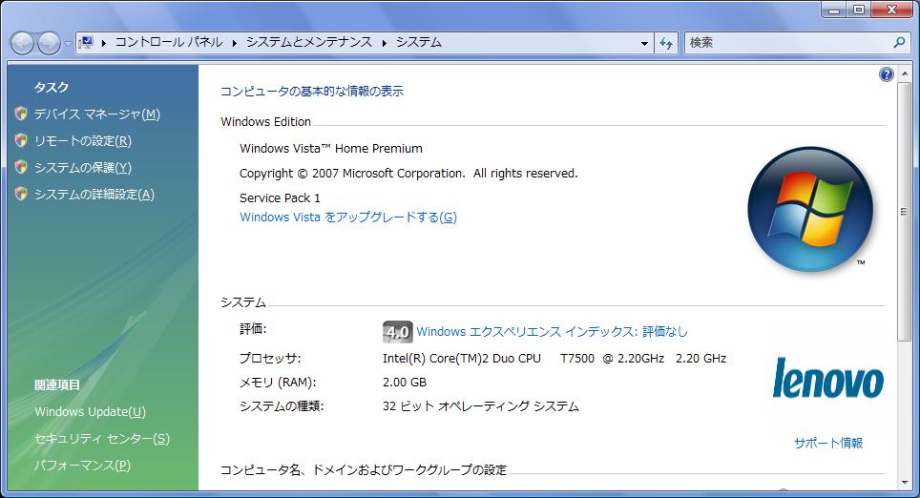Click the scrollbar up arrow
The width and height of the screenshot is (920, 498).
click(904, 73)
